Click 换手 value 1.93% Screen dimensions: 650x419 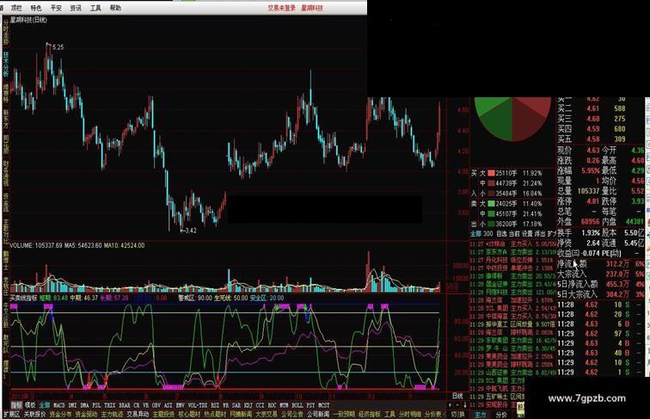[591, 233]
